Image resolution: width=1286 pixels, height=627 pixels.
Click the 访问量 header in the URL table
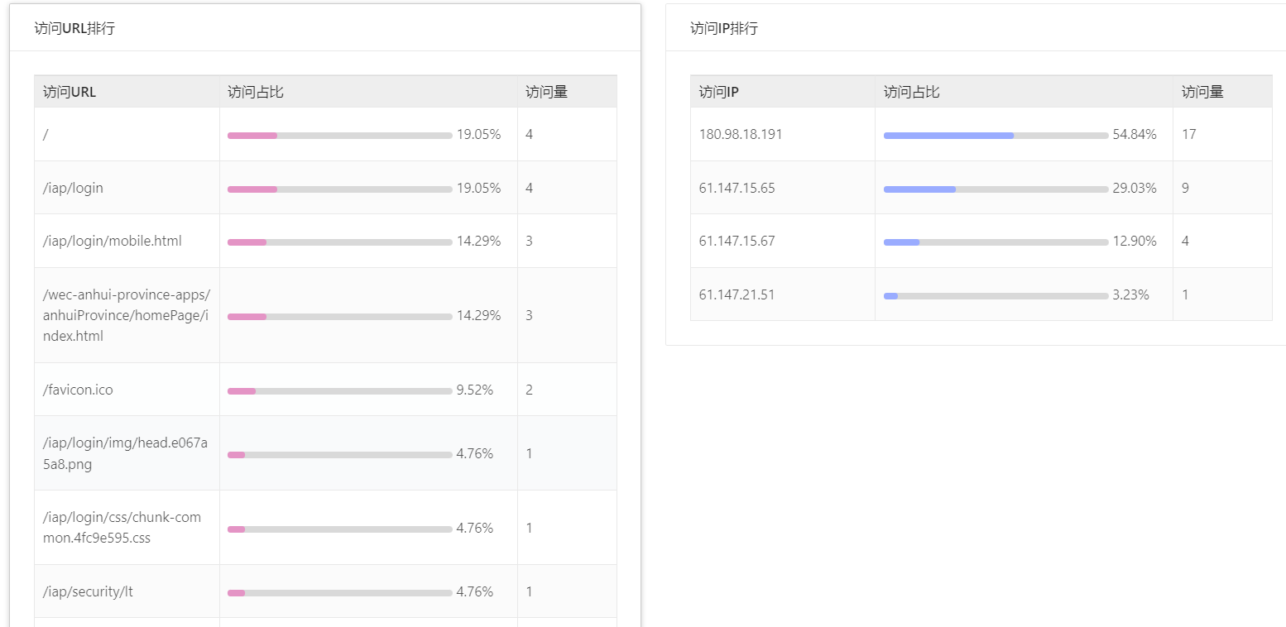point(546,92)
